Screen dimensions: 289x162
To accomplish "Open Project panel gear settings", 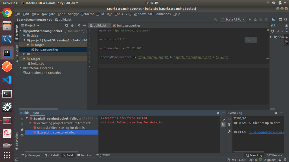I will pos(79,25).
